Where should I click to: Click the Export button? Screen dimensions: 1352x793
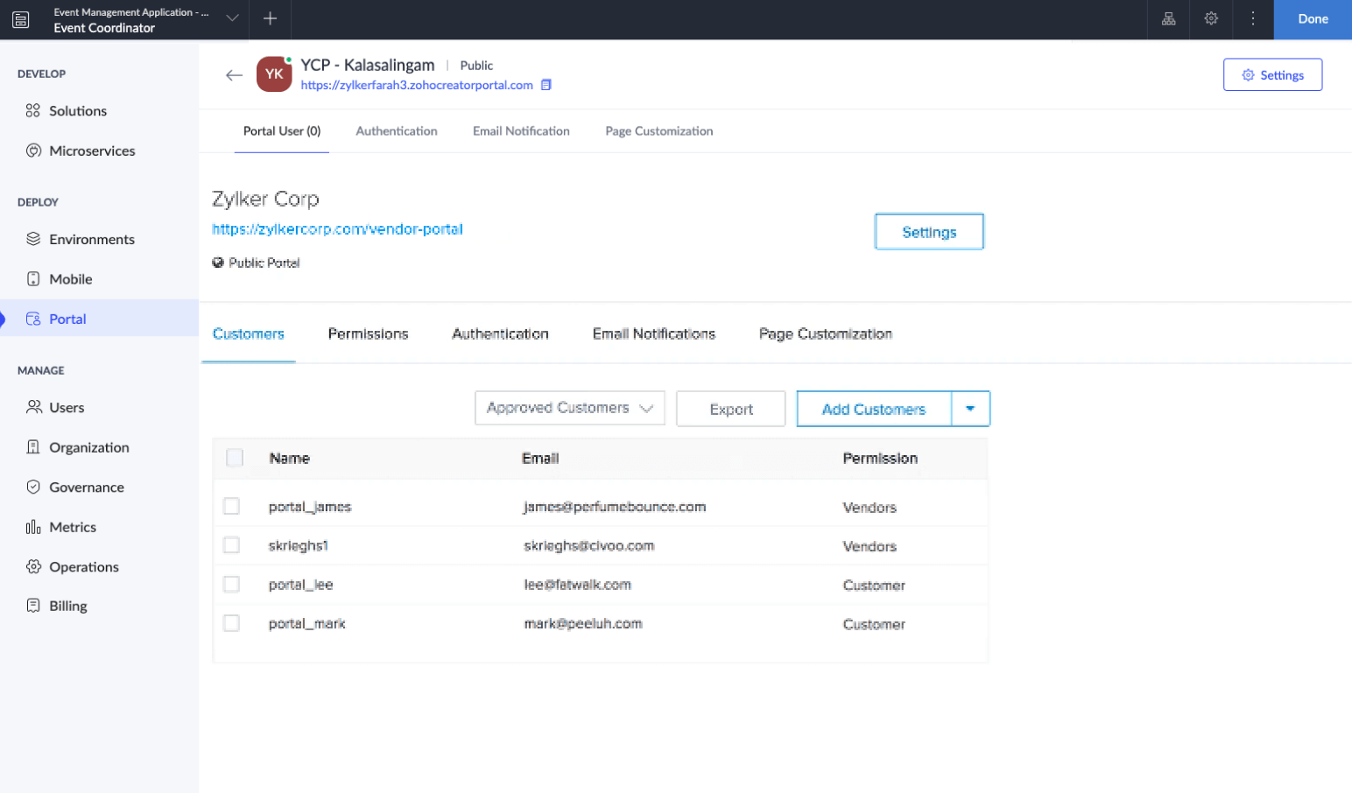730,409
